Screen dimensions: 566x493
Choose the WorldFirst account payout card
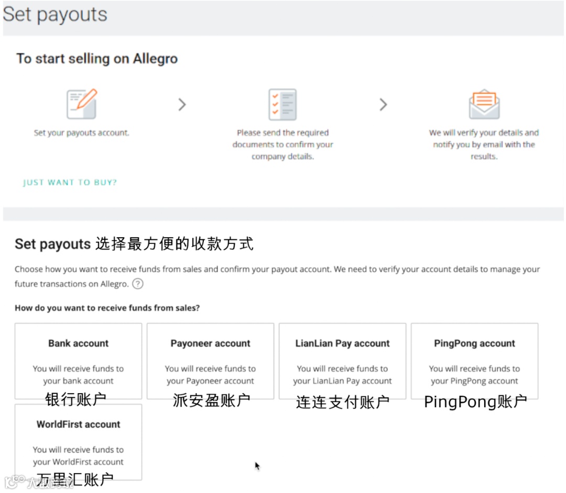tap(78, 442)
